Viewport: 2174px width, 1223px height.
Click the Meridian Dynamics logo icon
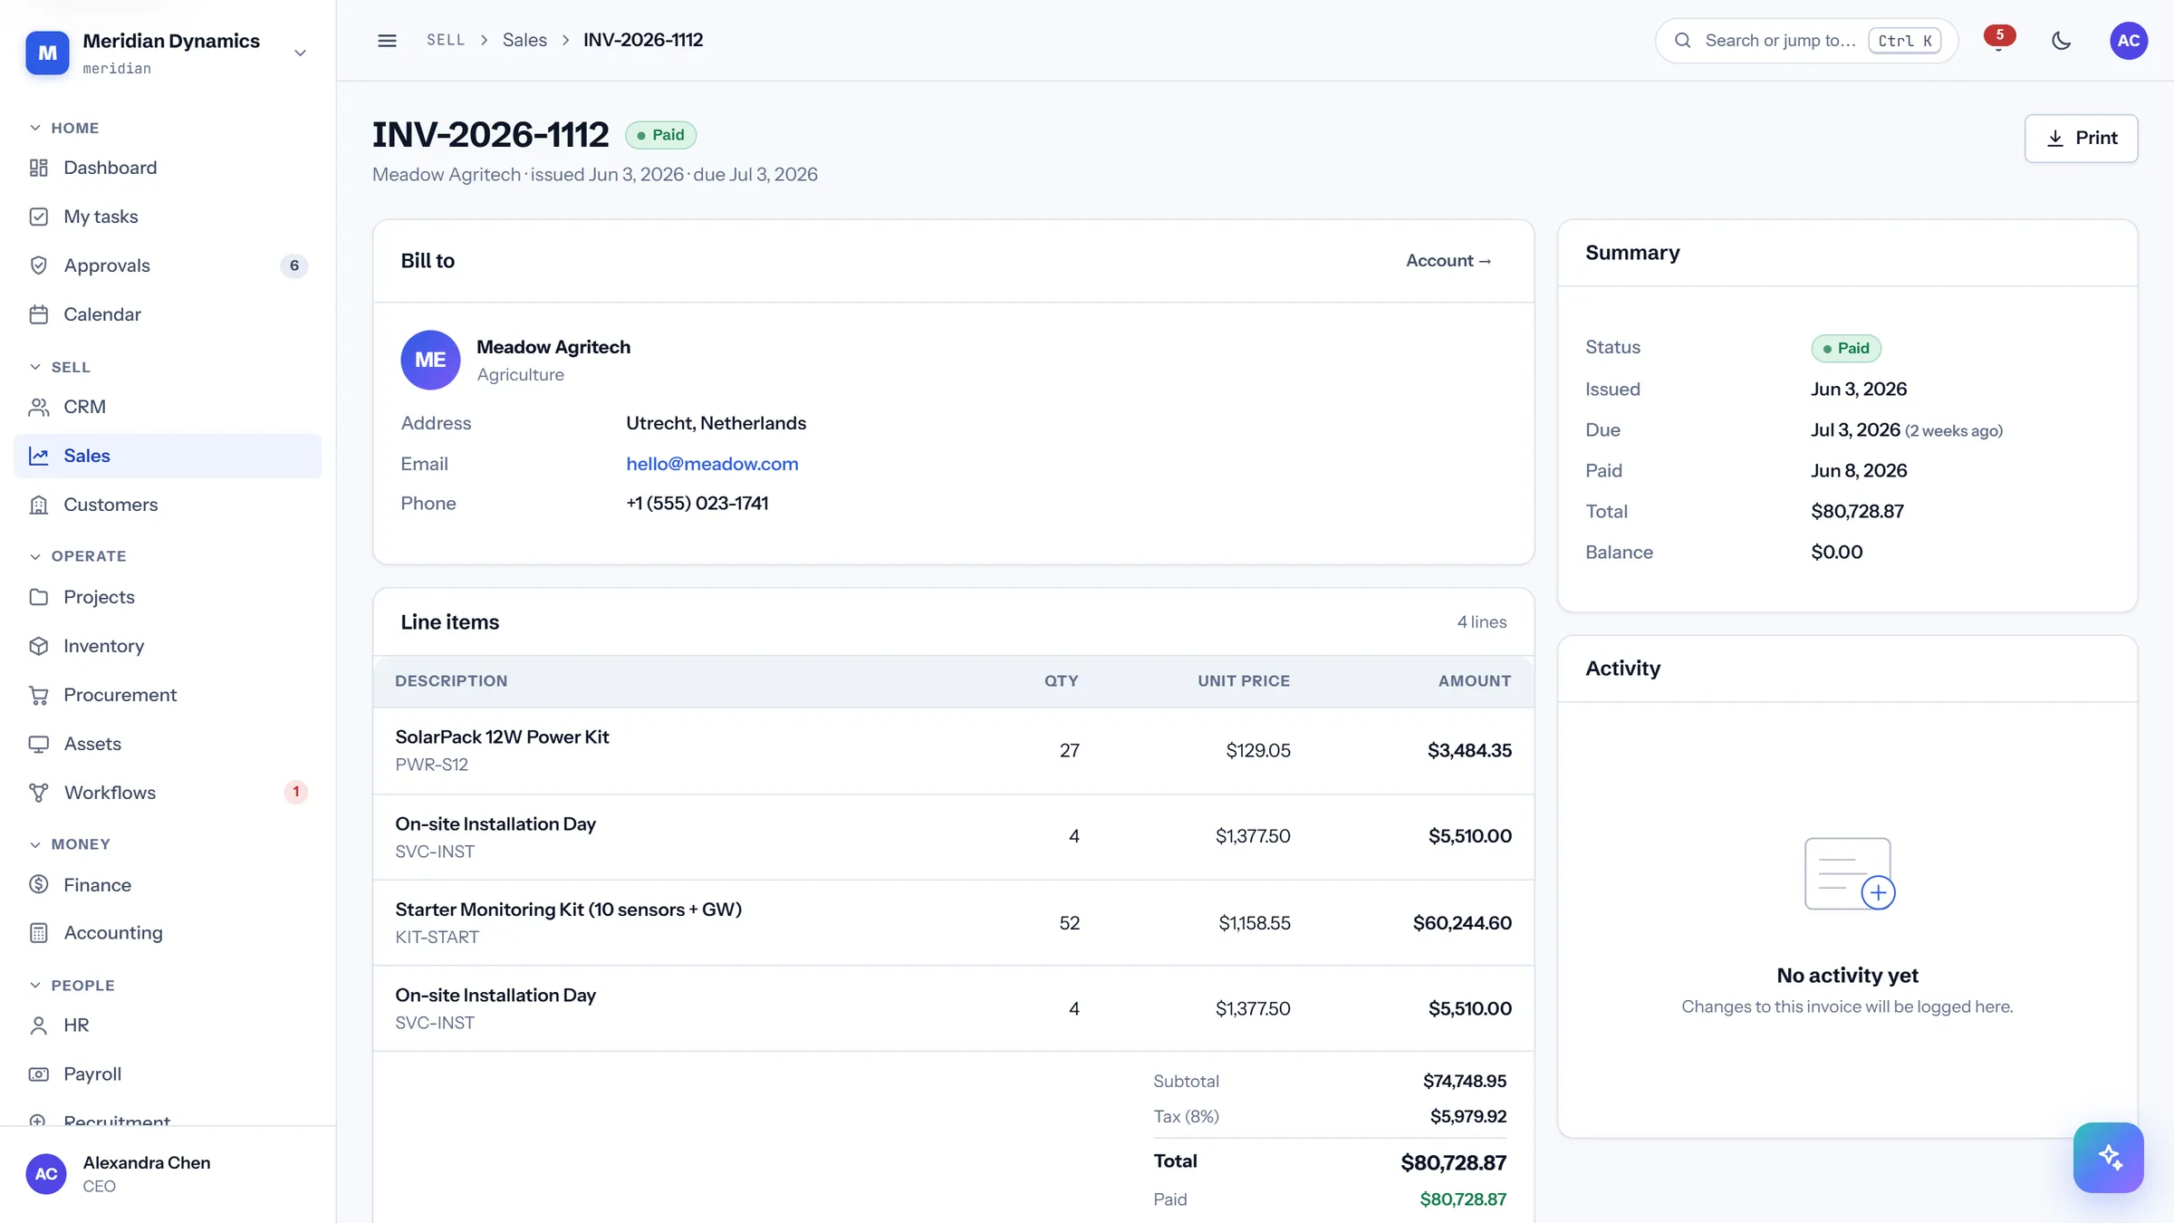pyautogui.click(x=47, y=53)
